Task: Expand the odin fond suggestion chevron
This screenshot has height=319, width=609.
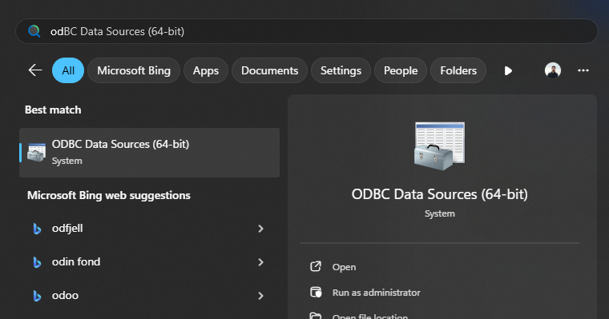Action: tap(260, 262)
